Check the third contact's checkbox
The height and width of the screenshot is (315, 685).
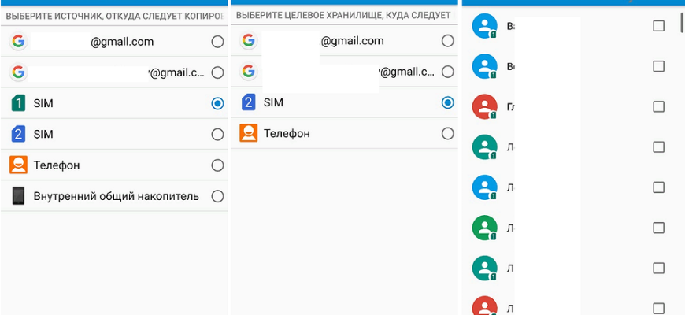658,106
